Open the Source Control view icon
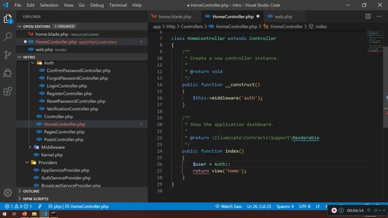Viewport: 388px width, 218px height. pos(8,54)
